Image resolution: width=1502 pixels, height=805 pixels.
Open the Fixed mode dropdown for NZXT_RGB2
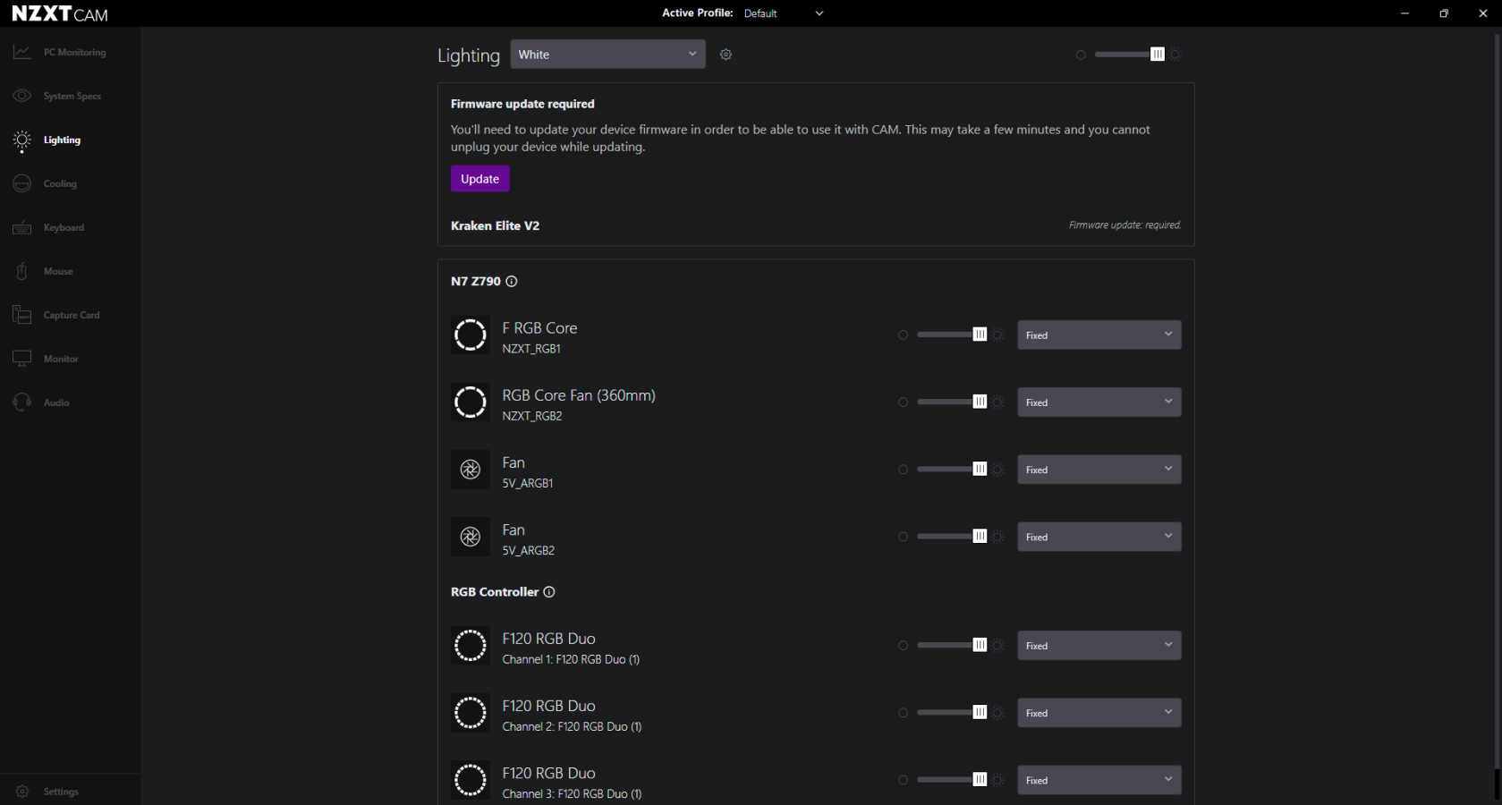pos(1099,402)
